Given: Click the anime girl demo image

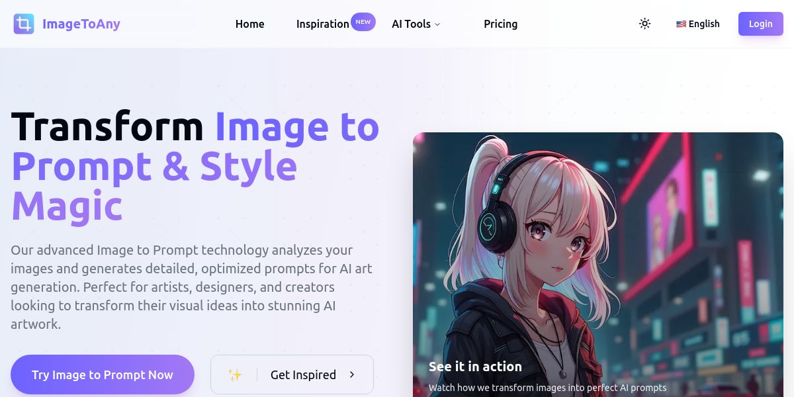Looking at the screenshot, I should click(x=598, y=265).
